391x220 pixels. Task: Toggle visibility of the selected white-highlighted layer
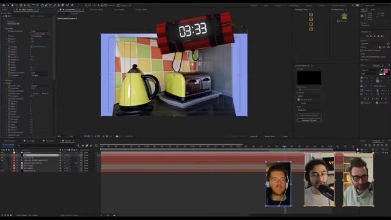click(x=2, y=155)
